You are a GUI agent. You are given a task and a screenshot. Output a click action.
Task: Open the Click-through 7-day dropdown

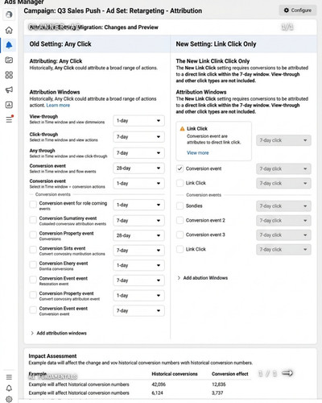point(138,137)
